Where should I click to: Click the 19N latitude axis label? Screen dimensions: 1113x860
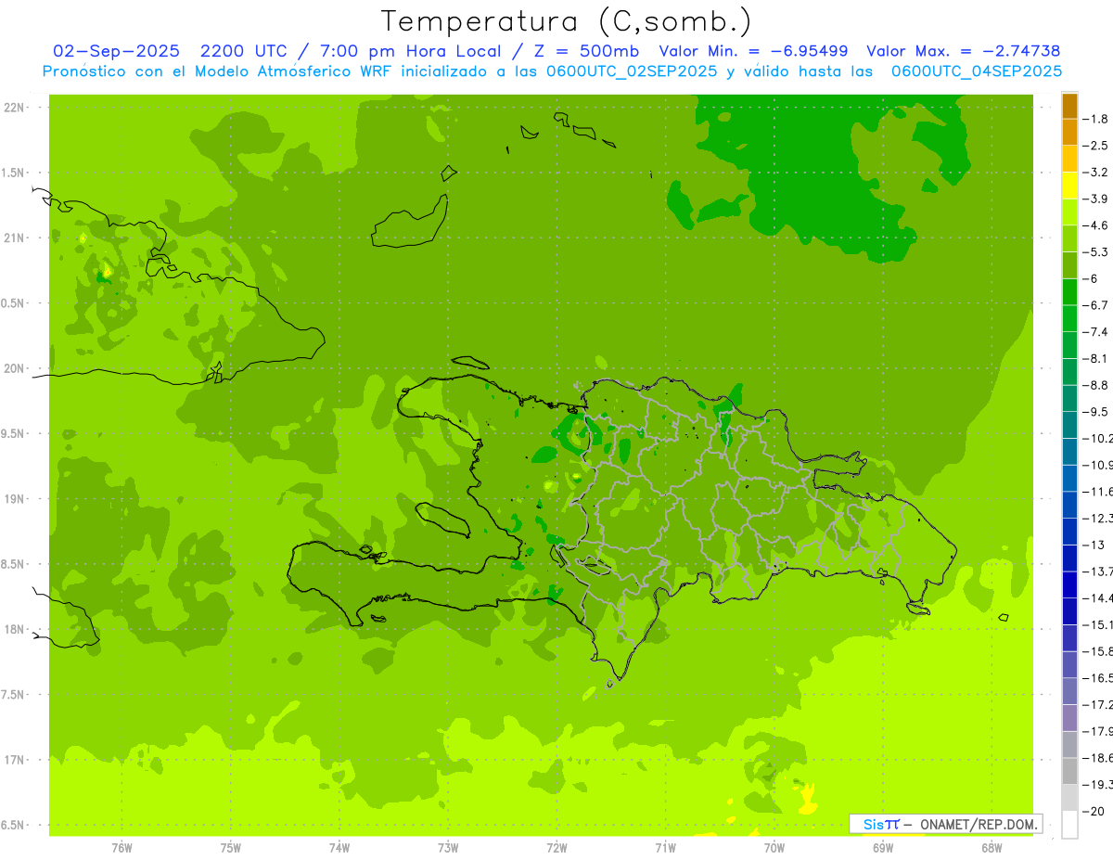[14, 499]
